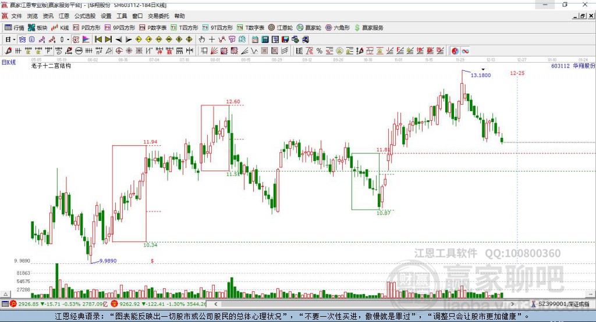Select the zigzag wave line tool
596x322 pixels.
pyautogui.click(x=254, y=51)
